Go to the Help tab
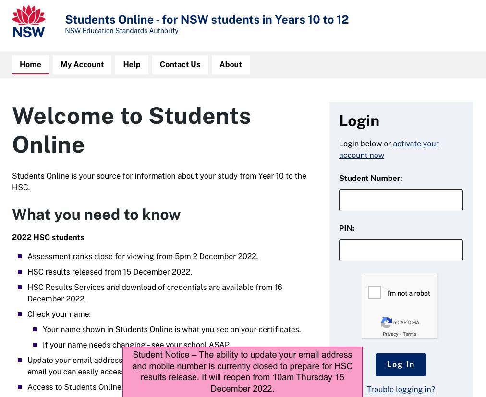This screenshot has width=486, height=397. click(132, 64)
